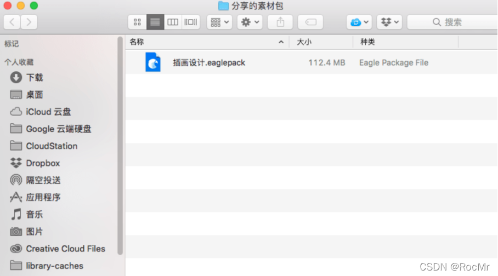
Task: Click the AirDrop radar icon
Action: tap(16, 180)
